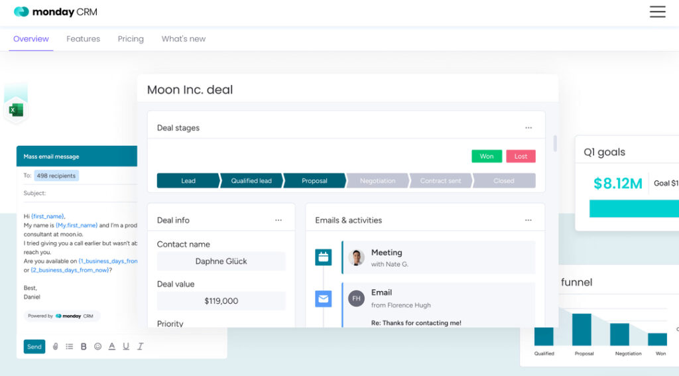
Task: Click the email Subject field
Action: pyautogui.click(x=80, y=193)
